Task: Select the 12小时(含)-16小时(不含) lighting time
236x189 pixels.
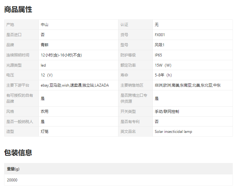Action: (61, 55)
